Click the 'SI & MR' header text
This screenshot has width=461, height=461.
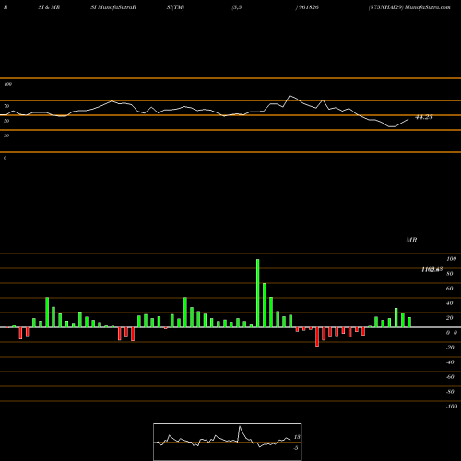(x=49, y=7)
